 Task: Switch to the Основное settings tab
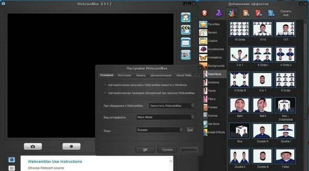107,75
